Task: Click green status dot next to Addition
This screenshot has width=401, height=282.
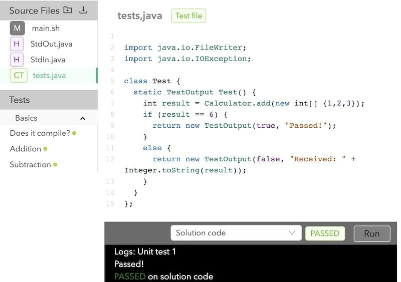Action: (45, 149)
